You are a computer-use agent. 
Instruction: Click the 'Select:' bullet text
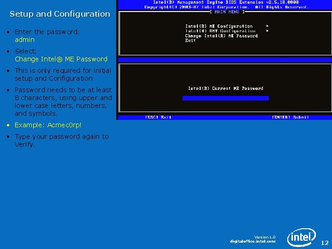pos(25,51)
